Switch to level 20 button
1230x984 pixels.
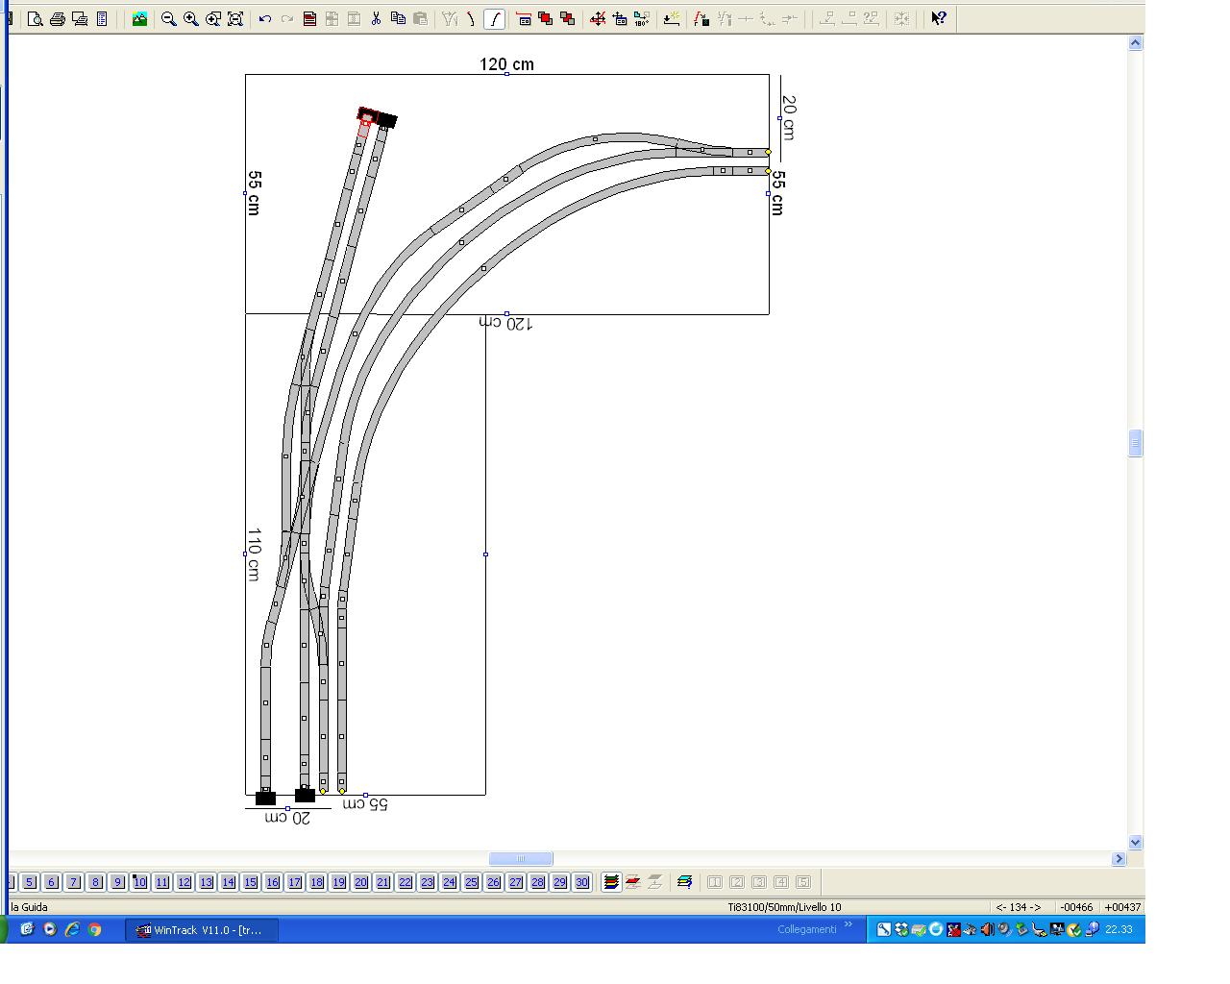tap(361, 882)
